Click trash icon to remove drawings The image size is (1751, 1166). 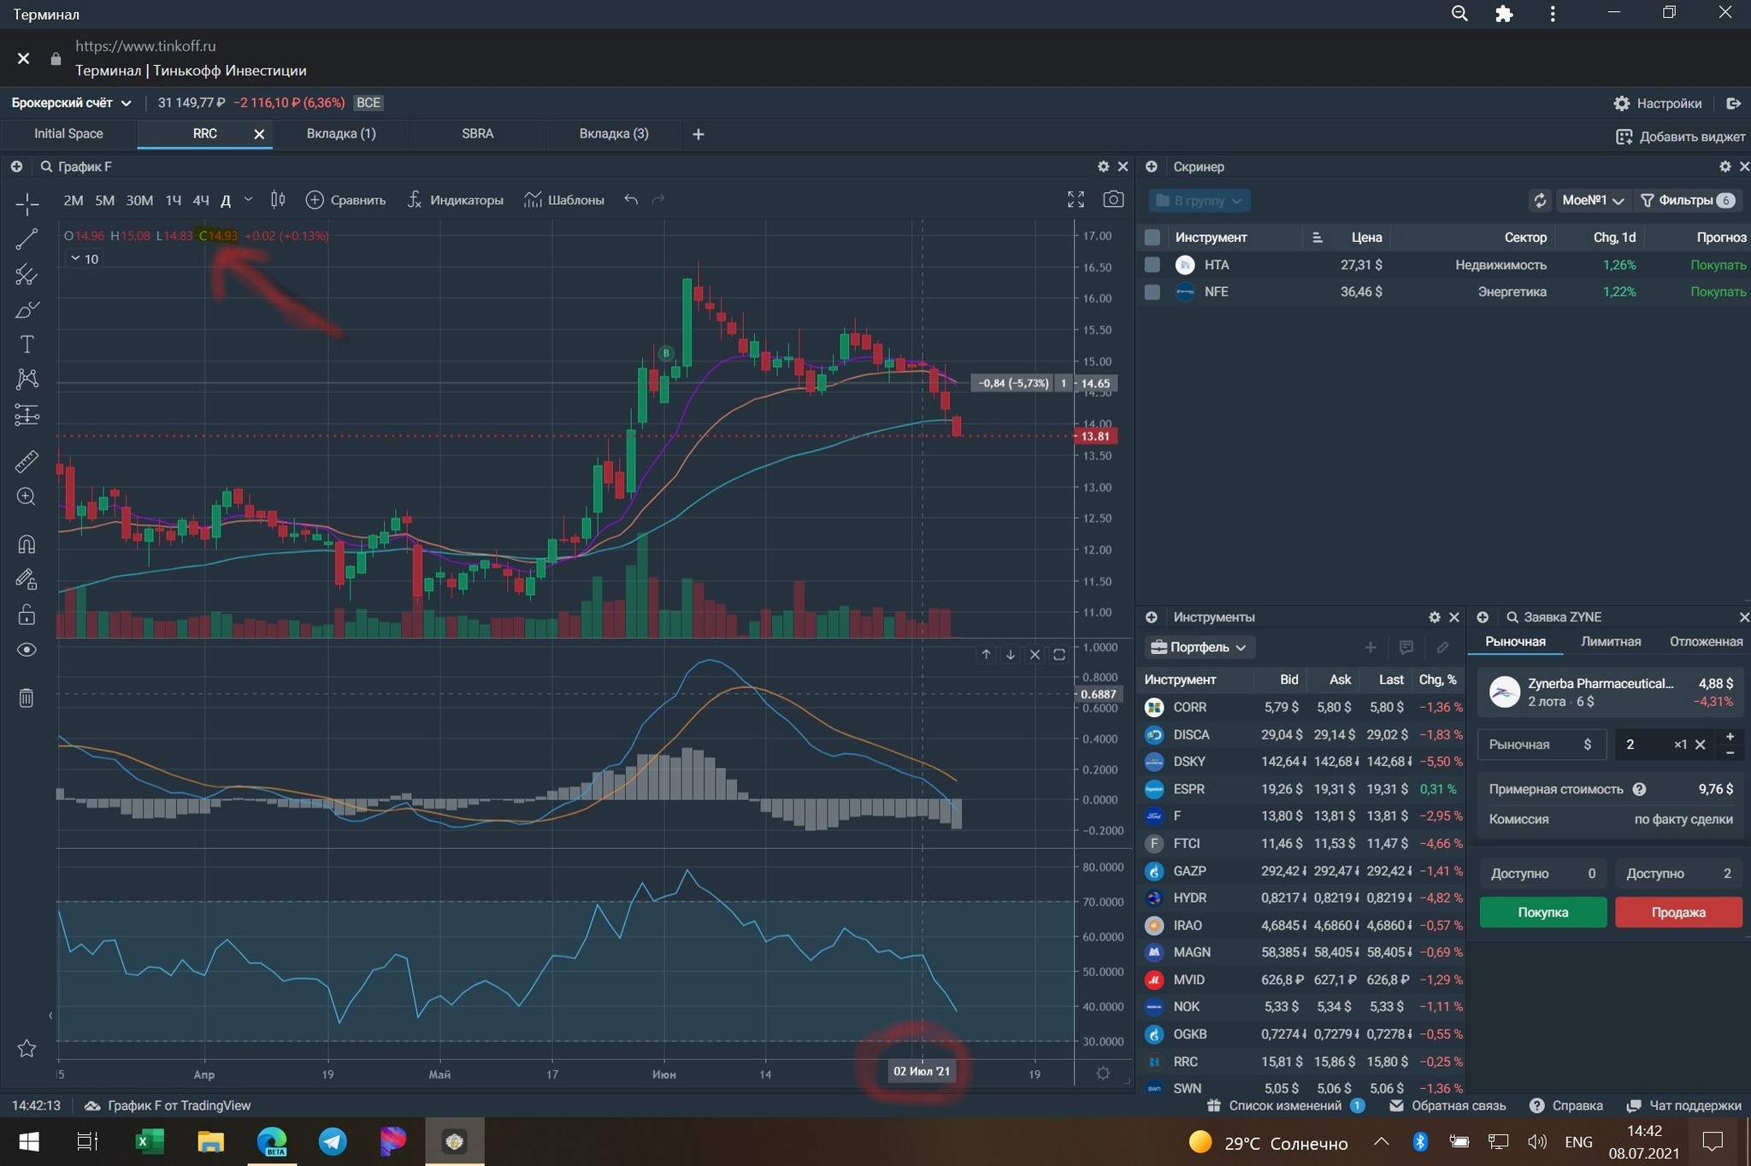[27, 698]
